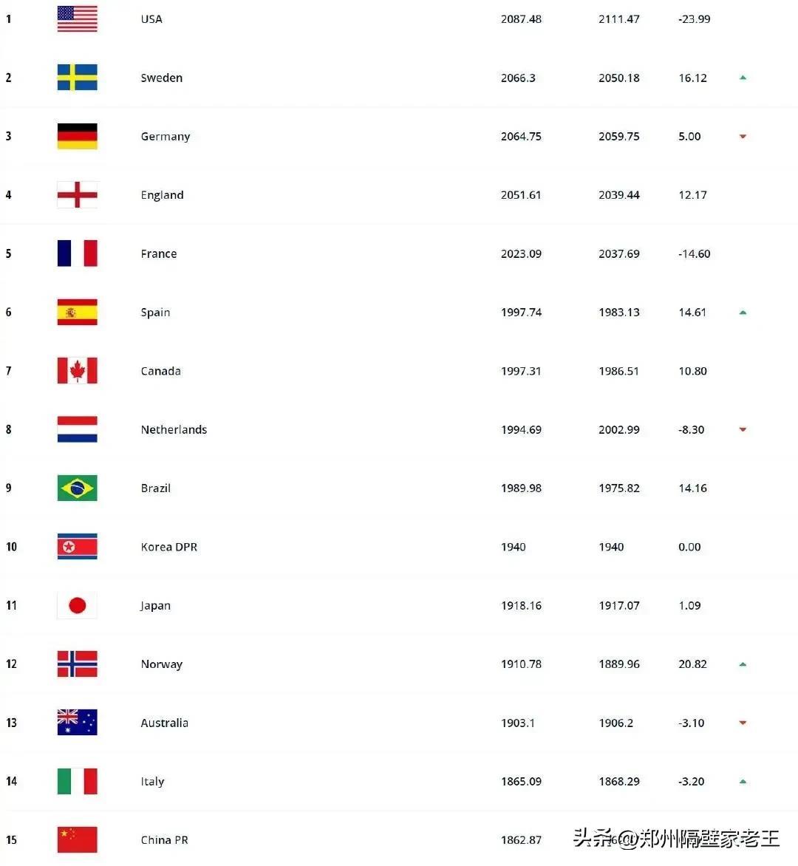The width and height of the screenshot is (798, 866).
Task: Click Germany's red down arrow
Action: coord(743,137)
